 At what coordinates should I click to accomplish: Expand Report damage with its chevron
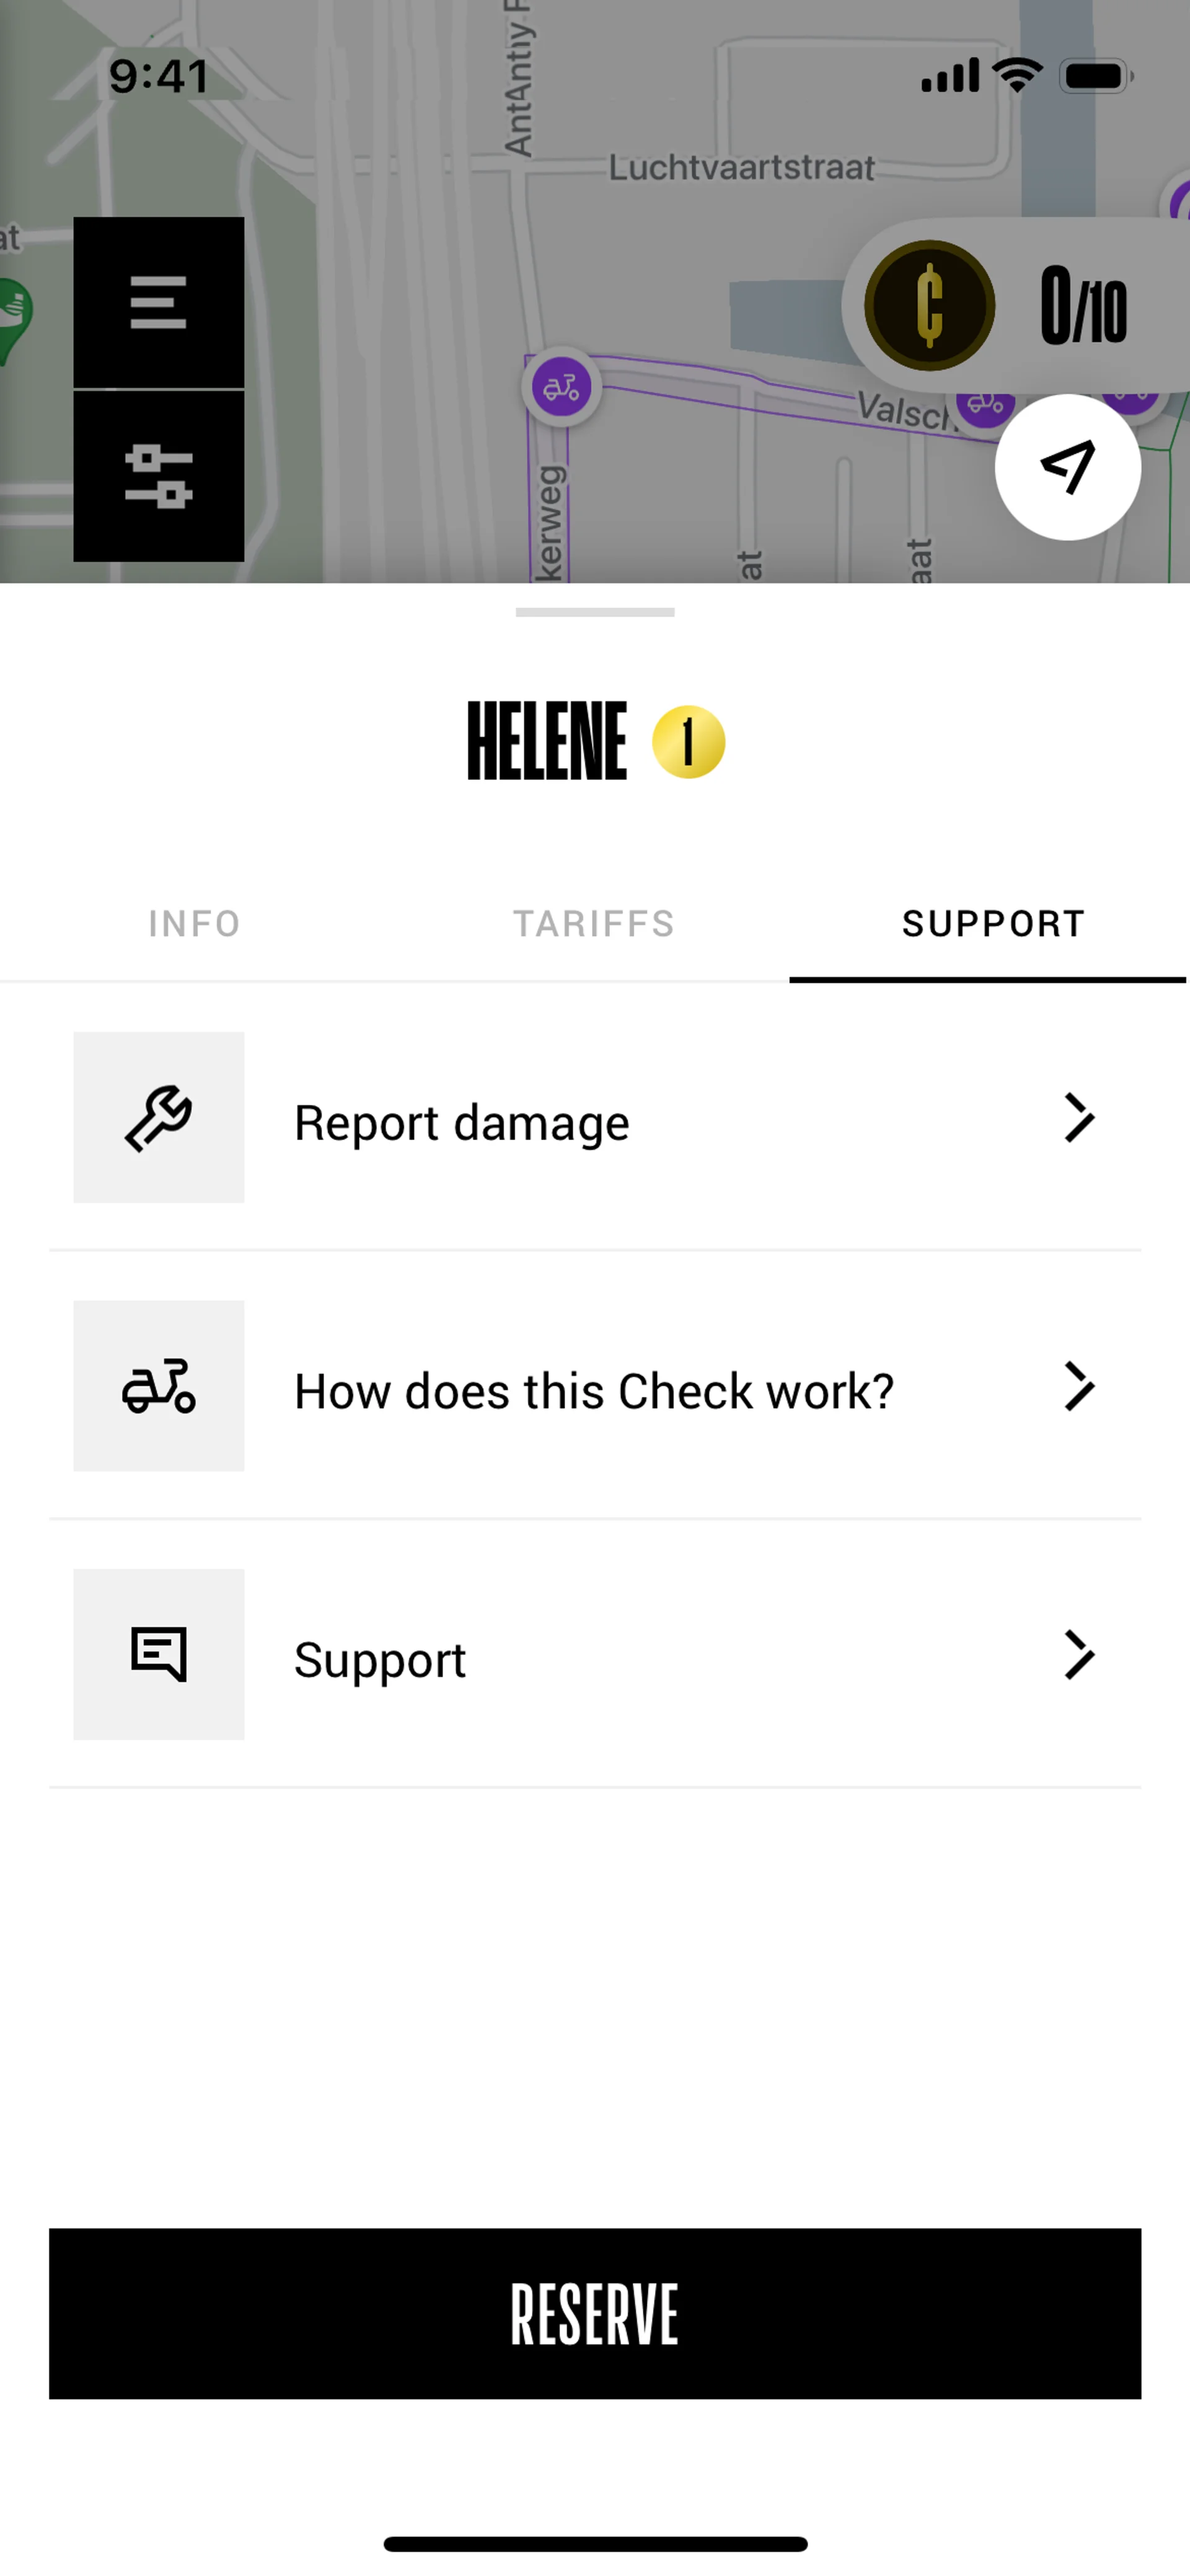1078,1118
